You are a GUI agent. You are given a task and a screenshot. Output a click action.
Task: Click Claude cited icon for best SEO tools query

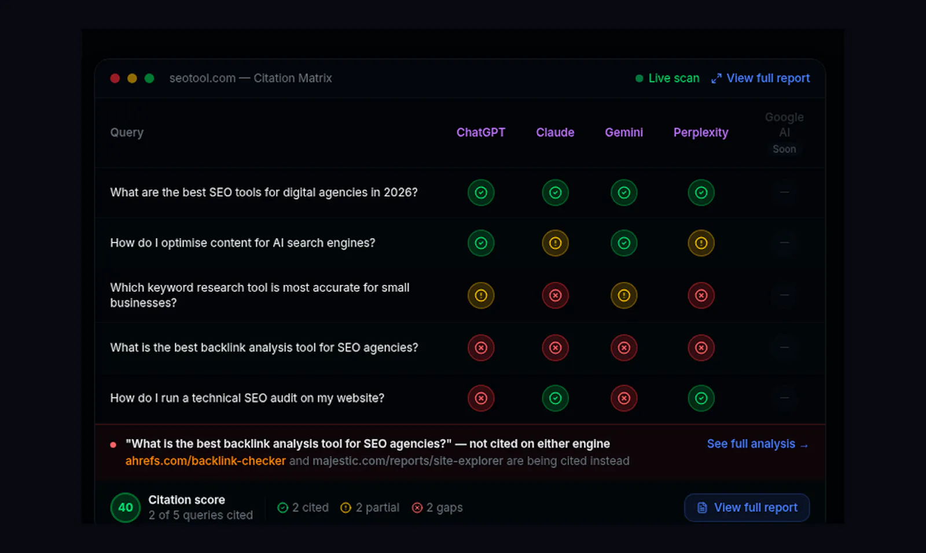click(555, 192)
